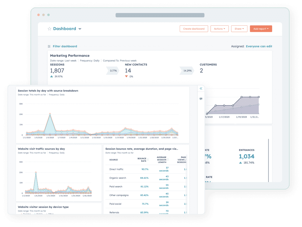
Task: Open the comments speech bubble icon
Action: (x=201, y=99)
